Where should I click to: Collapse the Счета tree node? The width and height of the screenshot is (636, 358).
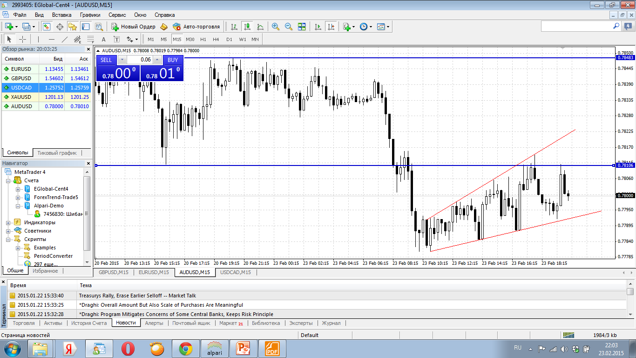8,180
